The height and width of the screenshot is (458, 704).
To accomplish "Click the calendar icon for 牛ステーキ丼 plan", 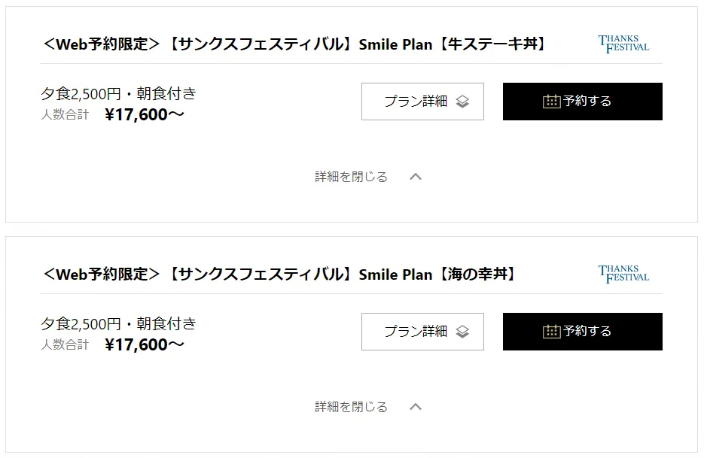I will click(x=552, y=102).
